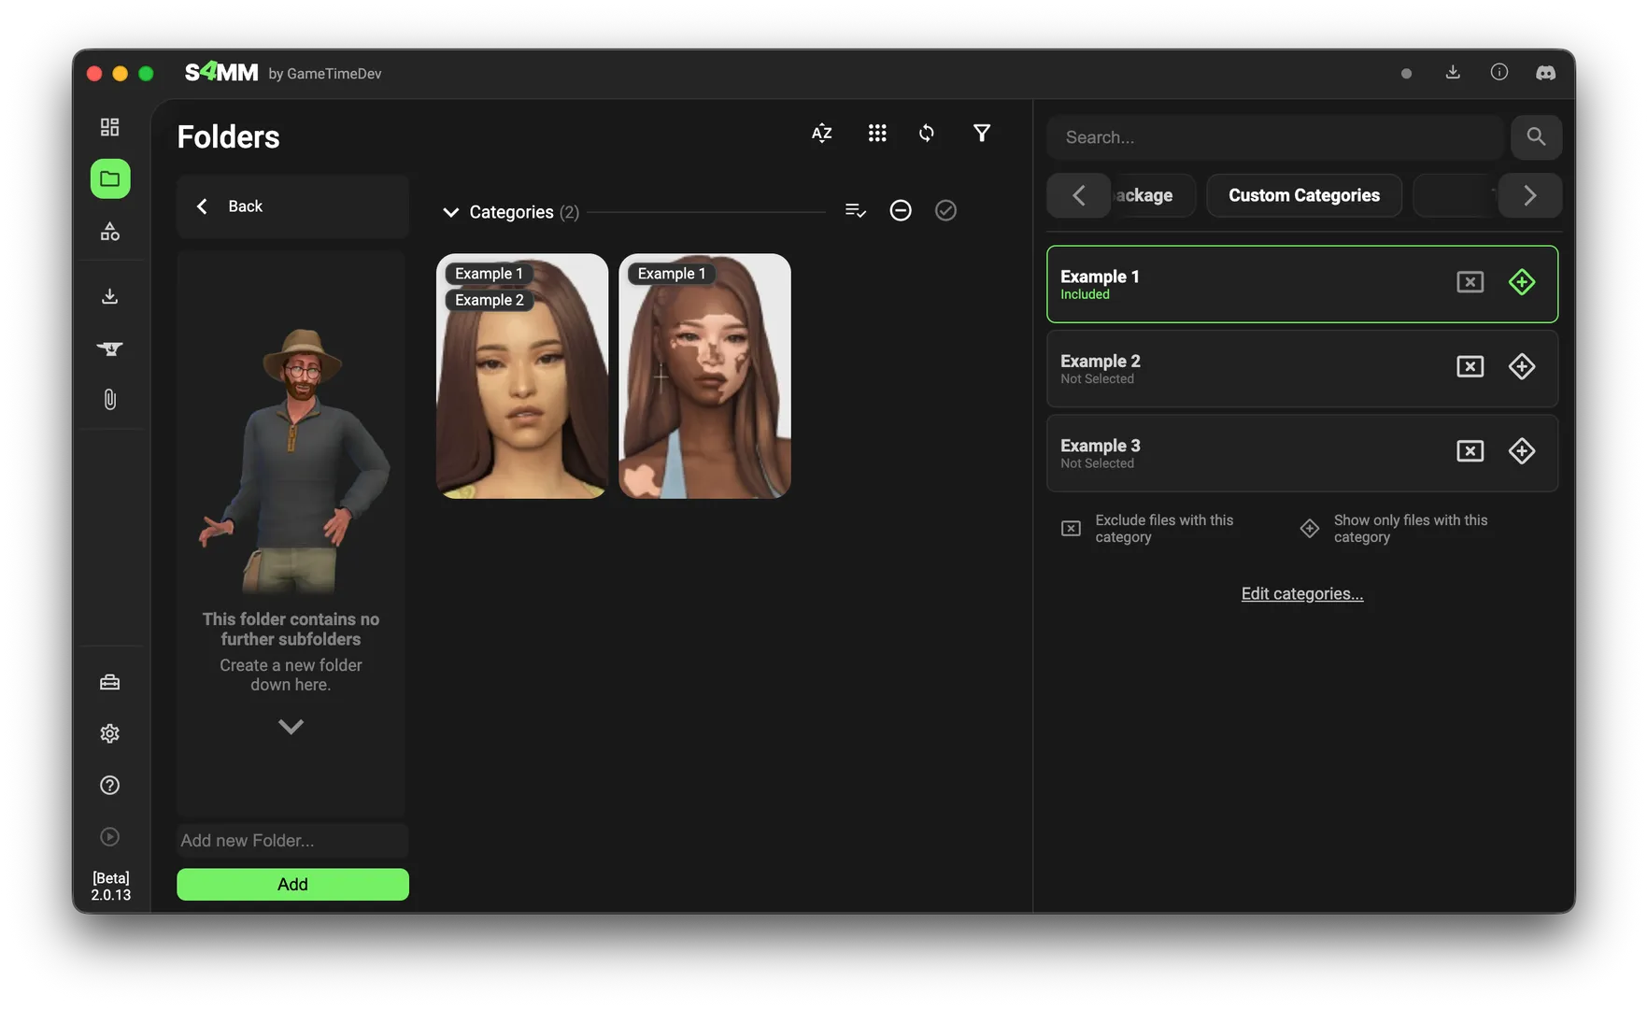Click the Folders page heading
The width and height of the screenshot is (1648, 1009).
click(x=229, y=137)
